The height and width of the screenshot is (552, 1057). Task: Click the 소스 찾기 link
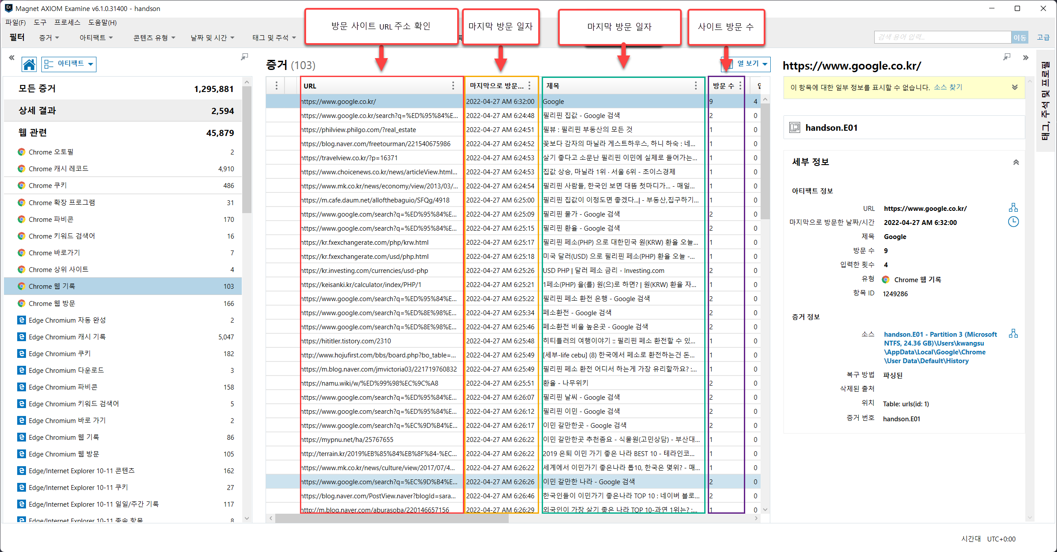tap(948, 87)
